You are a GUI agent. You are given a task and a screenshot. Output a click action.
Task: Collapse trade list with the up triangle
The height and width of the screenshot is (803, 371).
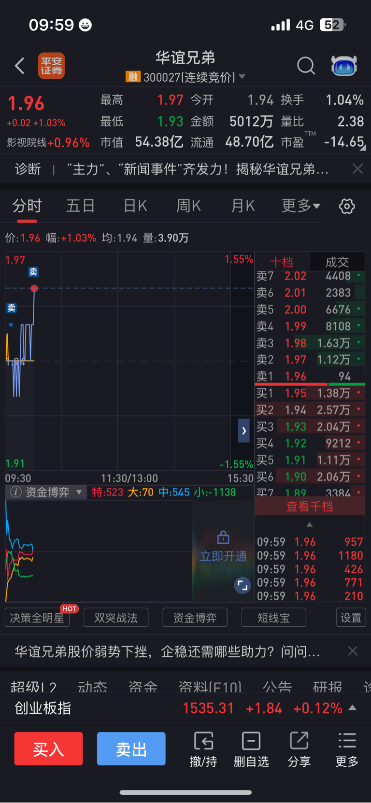point(310,524)
